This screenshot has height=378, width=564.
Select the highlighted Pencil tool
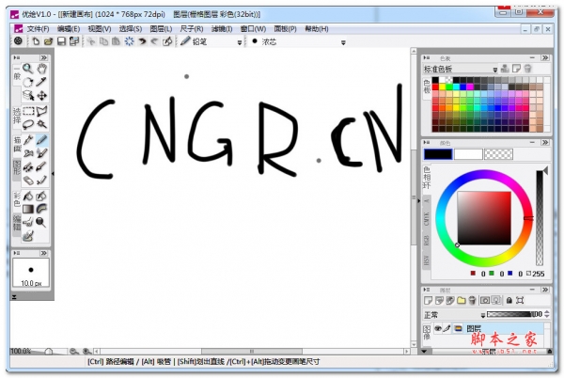42,140
